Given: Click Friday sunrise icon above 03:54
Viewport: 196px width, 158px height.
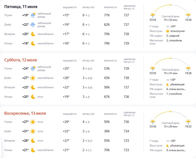Looking at the screenshot, I should (x=153, y=15).
